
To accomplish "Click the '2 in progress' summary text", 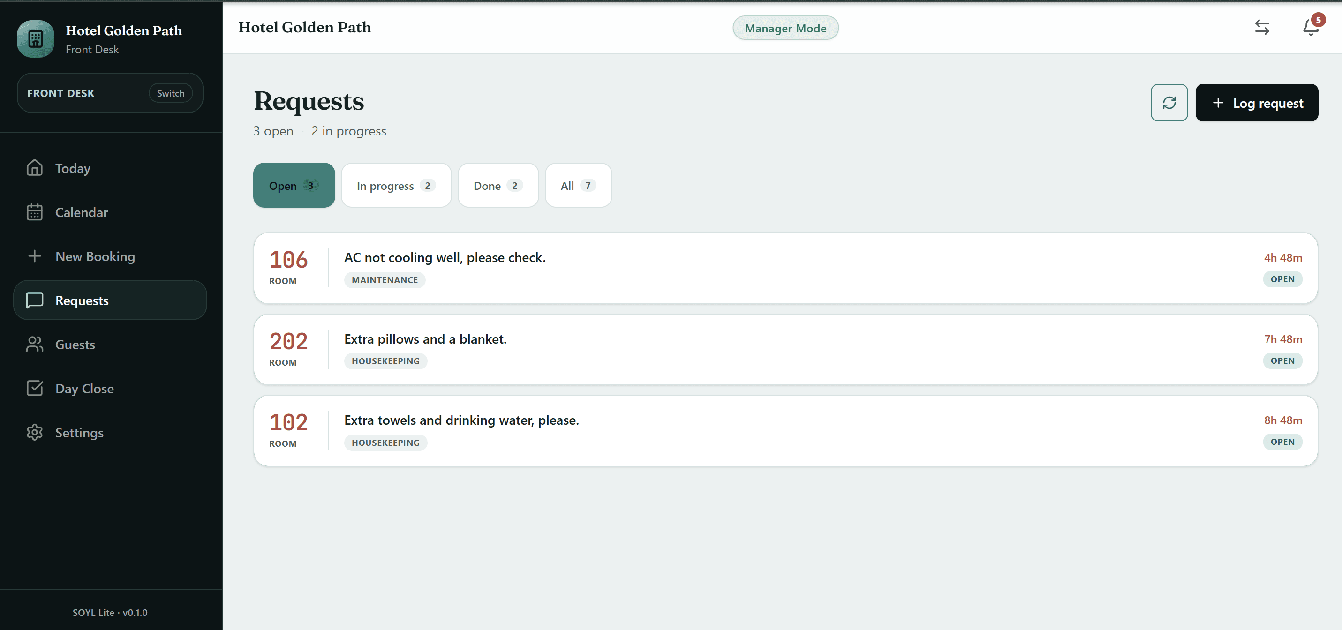I will point(348,131).
